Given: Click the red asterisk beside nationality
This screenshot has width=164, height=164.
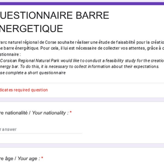Looking at the screenshot, I should (71, 113).
